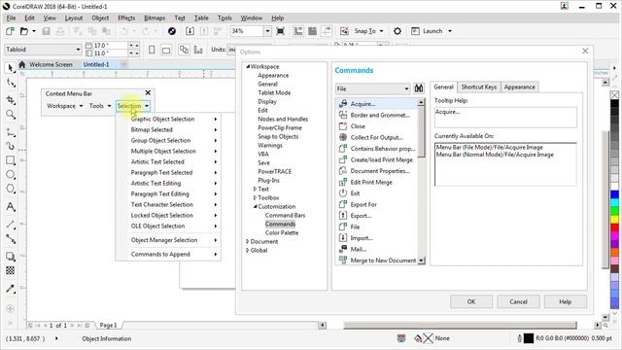Select the Polygon tool
The height and width of the screenshot is (350, 622).
11,189
